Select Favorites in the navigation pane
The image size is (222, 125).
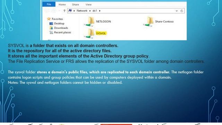[57, 19]
